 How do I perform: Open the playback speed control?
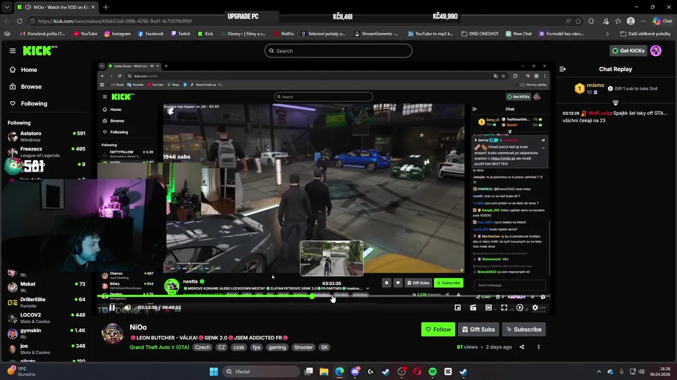[519, 308]
